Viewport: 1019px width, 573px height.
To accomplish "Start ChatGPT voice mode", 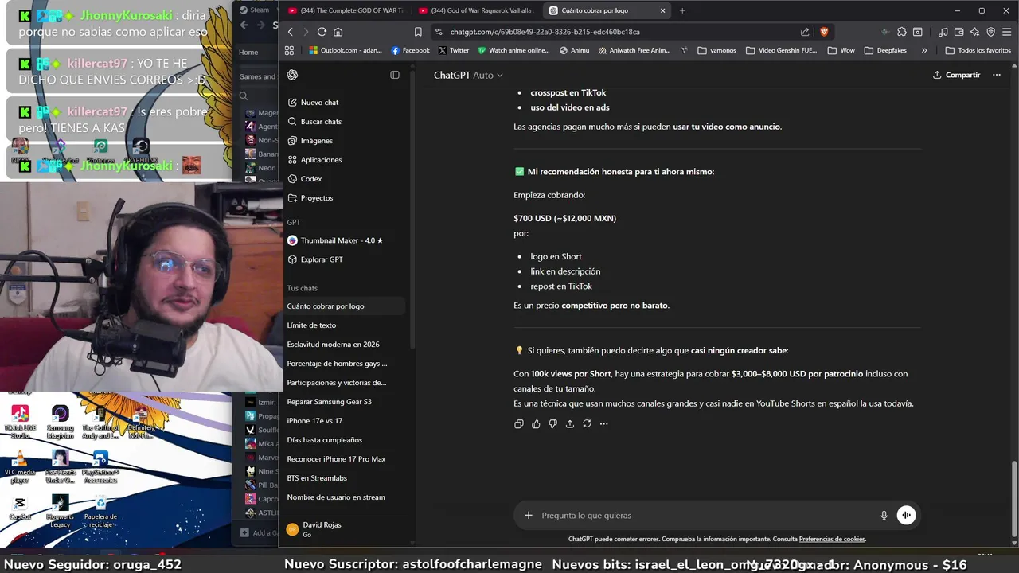I will click(906, 515).
